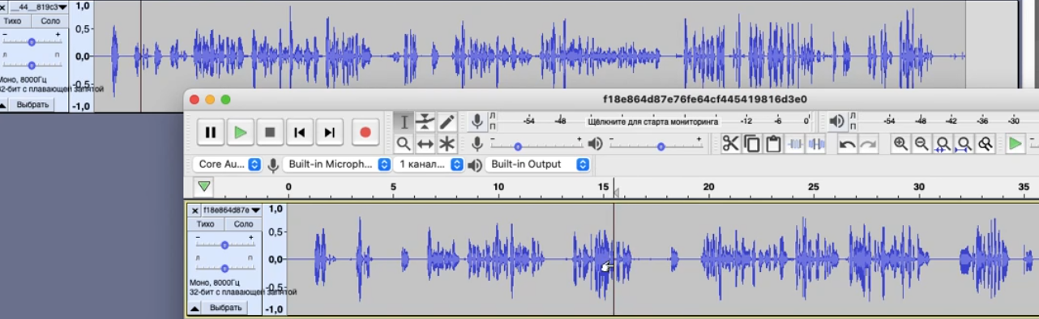Select the I-beam Selection tool
Viewport: 1039px width, 319px height.
[x=404, y=122]
